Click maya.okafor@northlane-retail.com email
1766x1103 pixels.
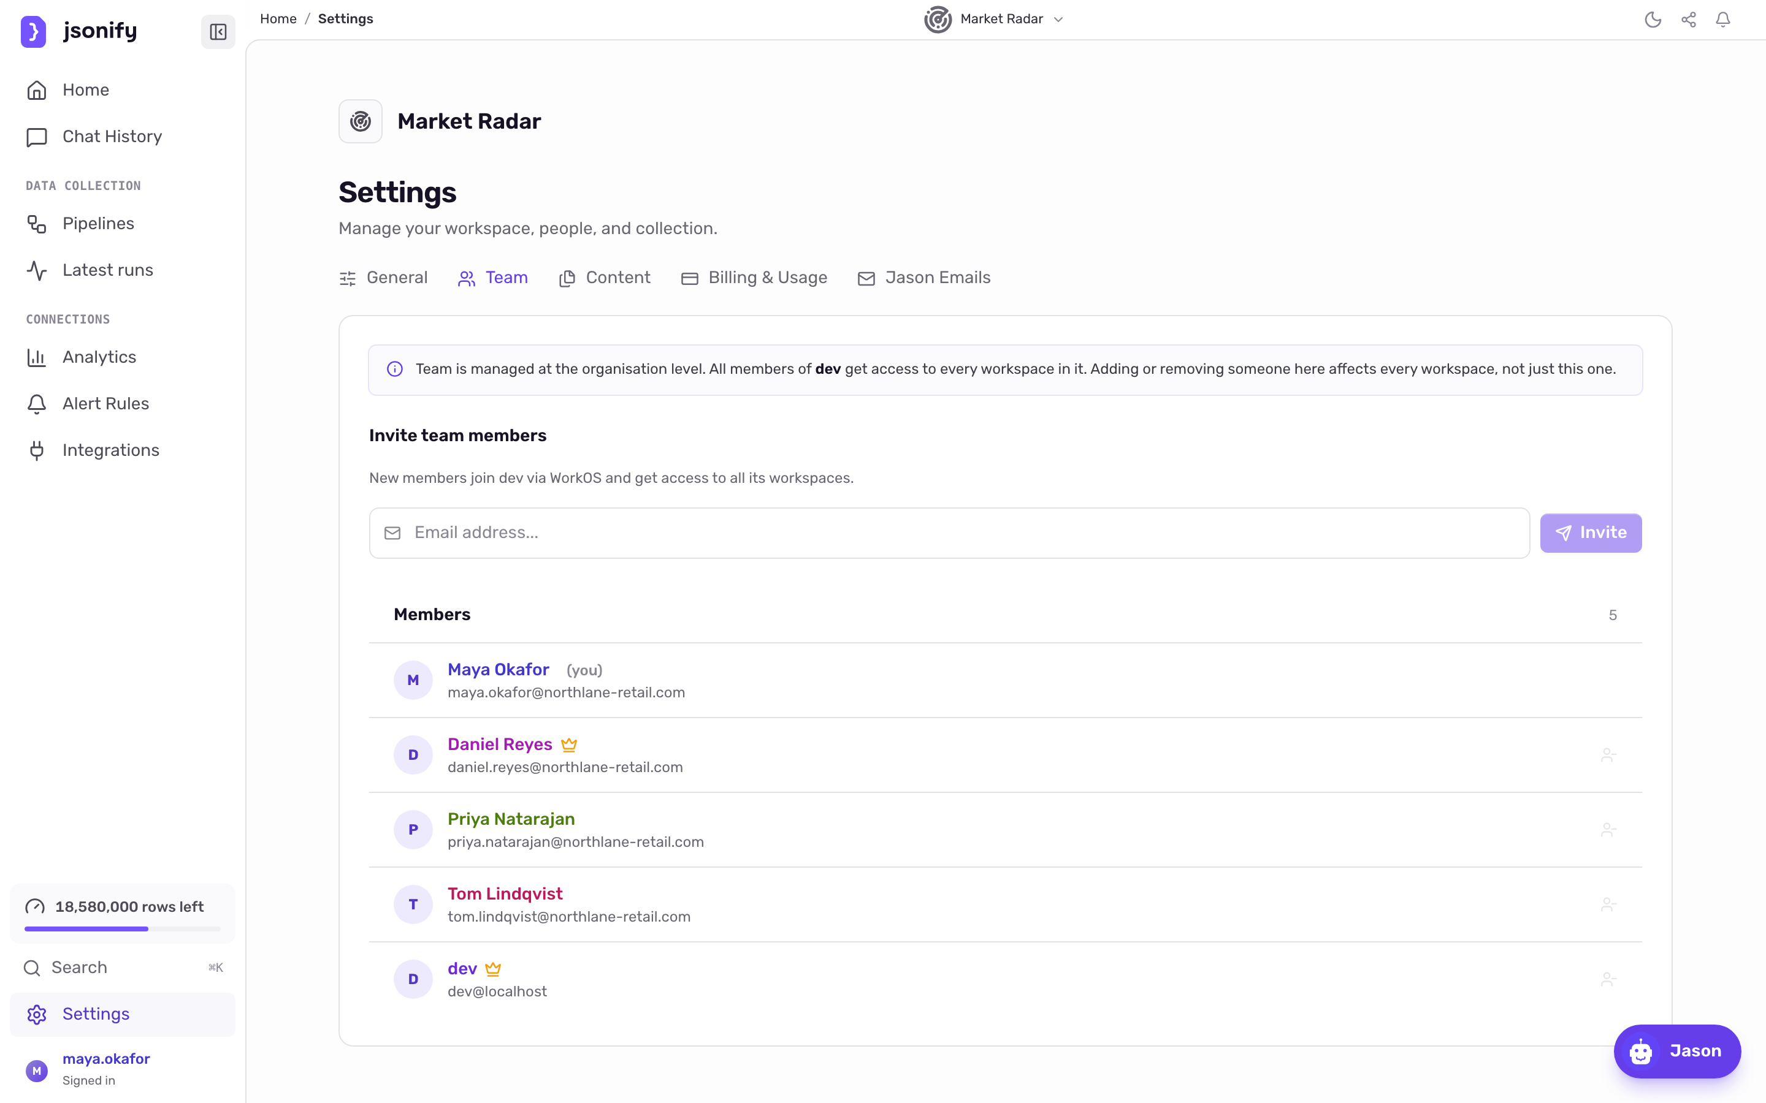pos(567,692)
